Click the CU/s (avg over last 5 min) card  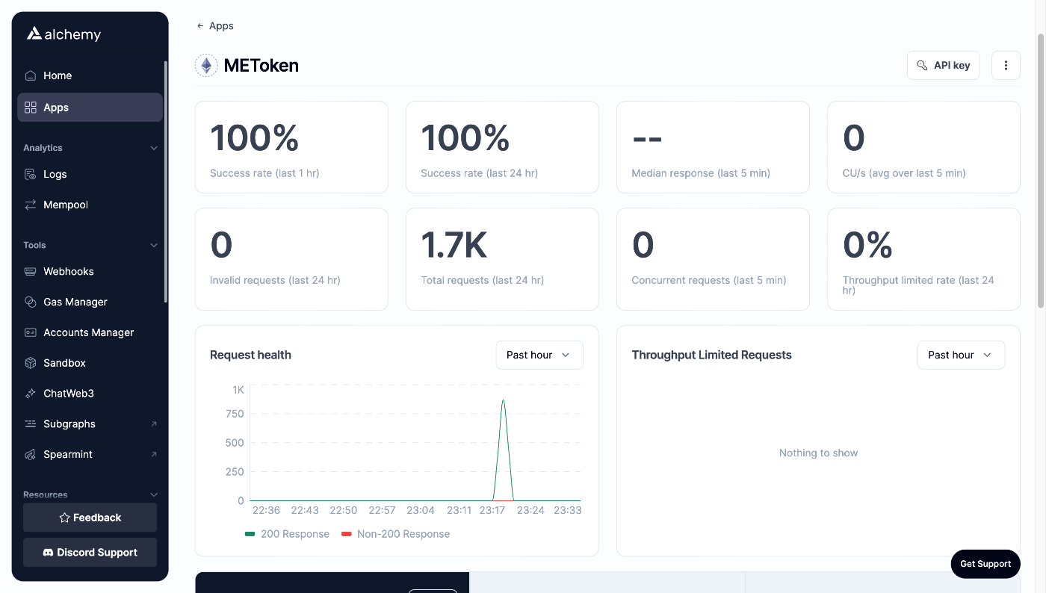coord(923,147)
